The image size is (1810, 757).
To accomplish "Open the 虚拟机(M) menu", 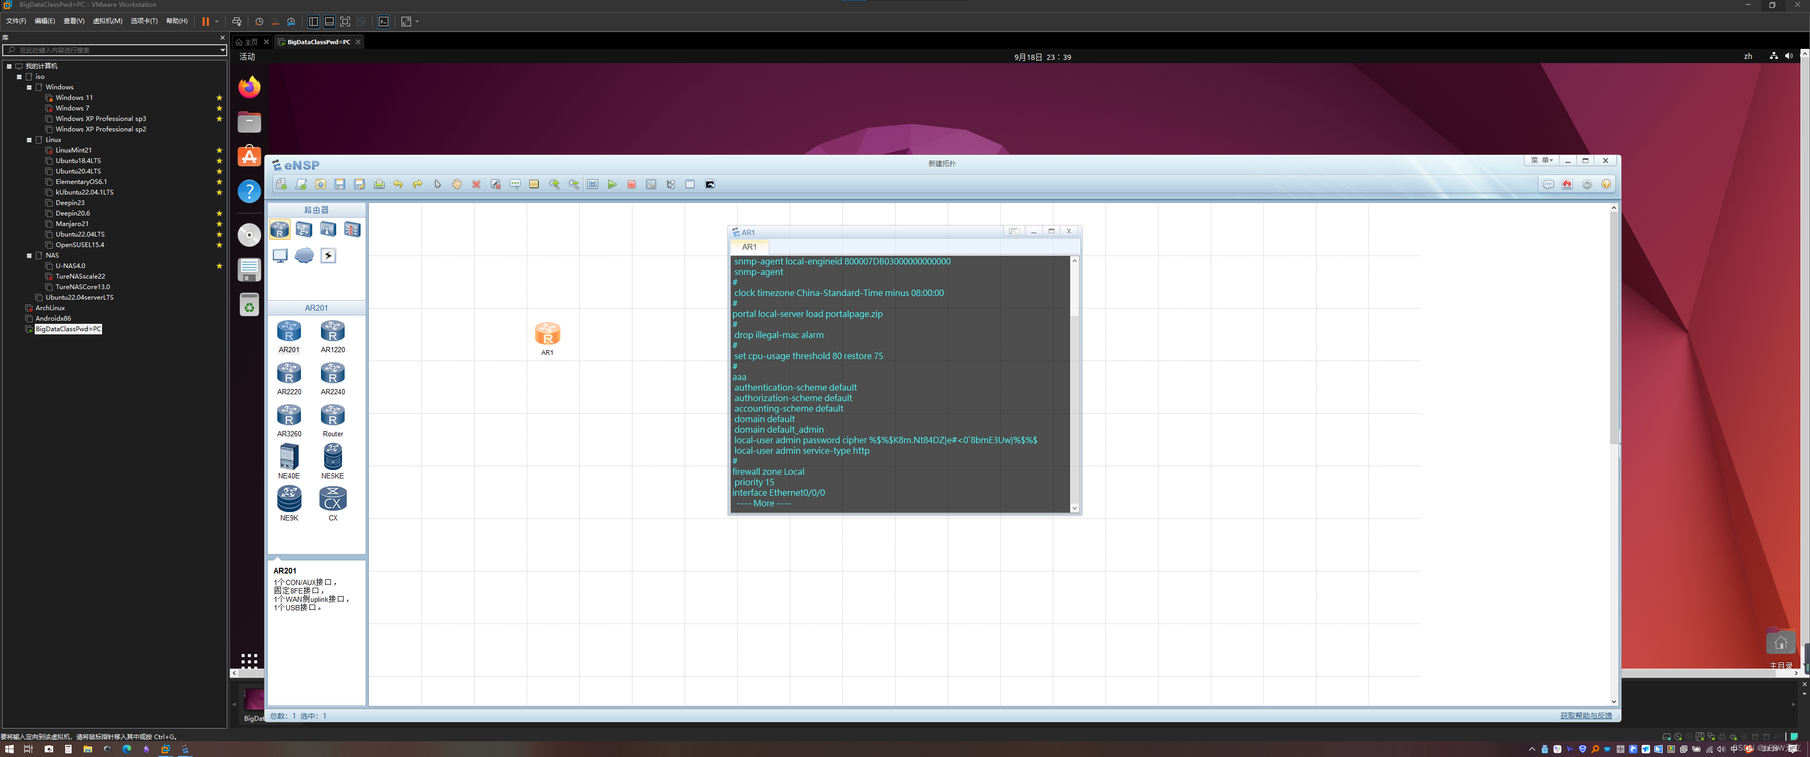I will [107, 21].
